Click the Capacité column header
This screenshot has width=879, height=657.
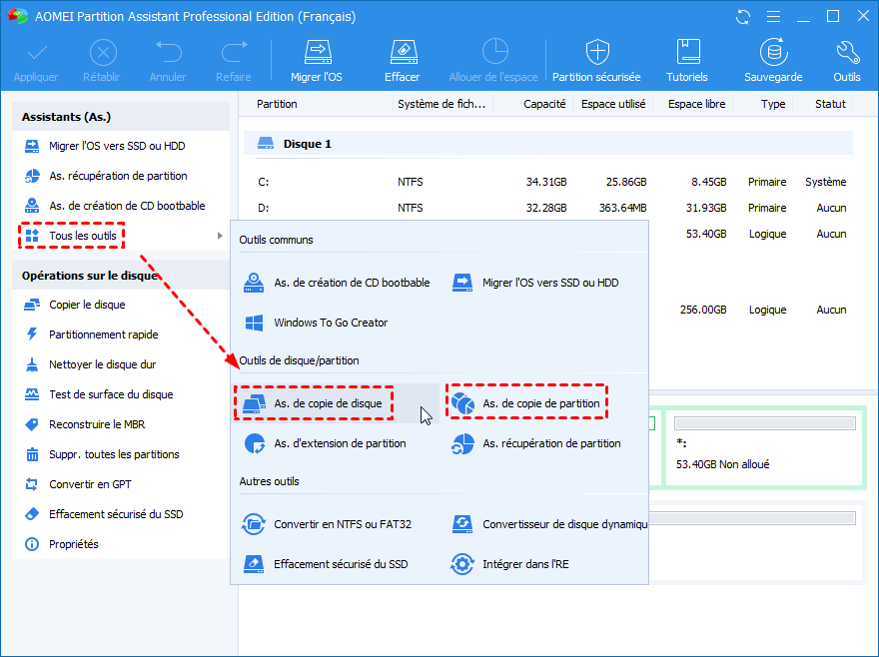pyautogui.click(x=544, y=104)
